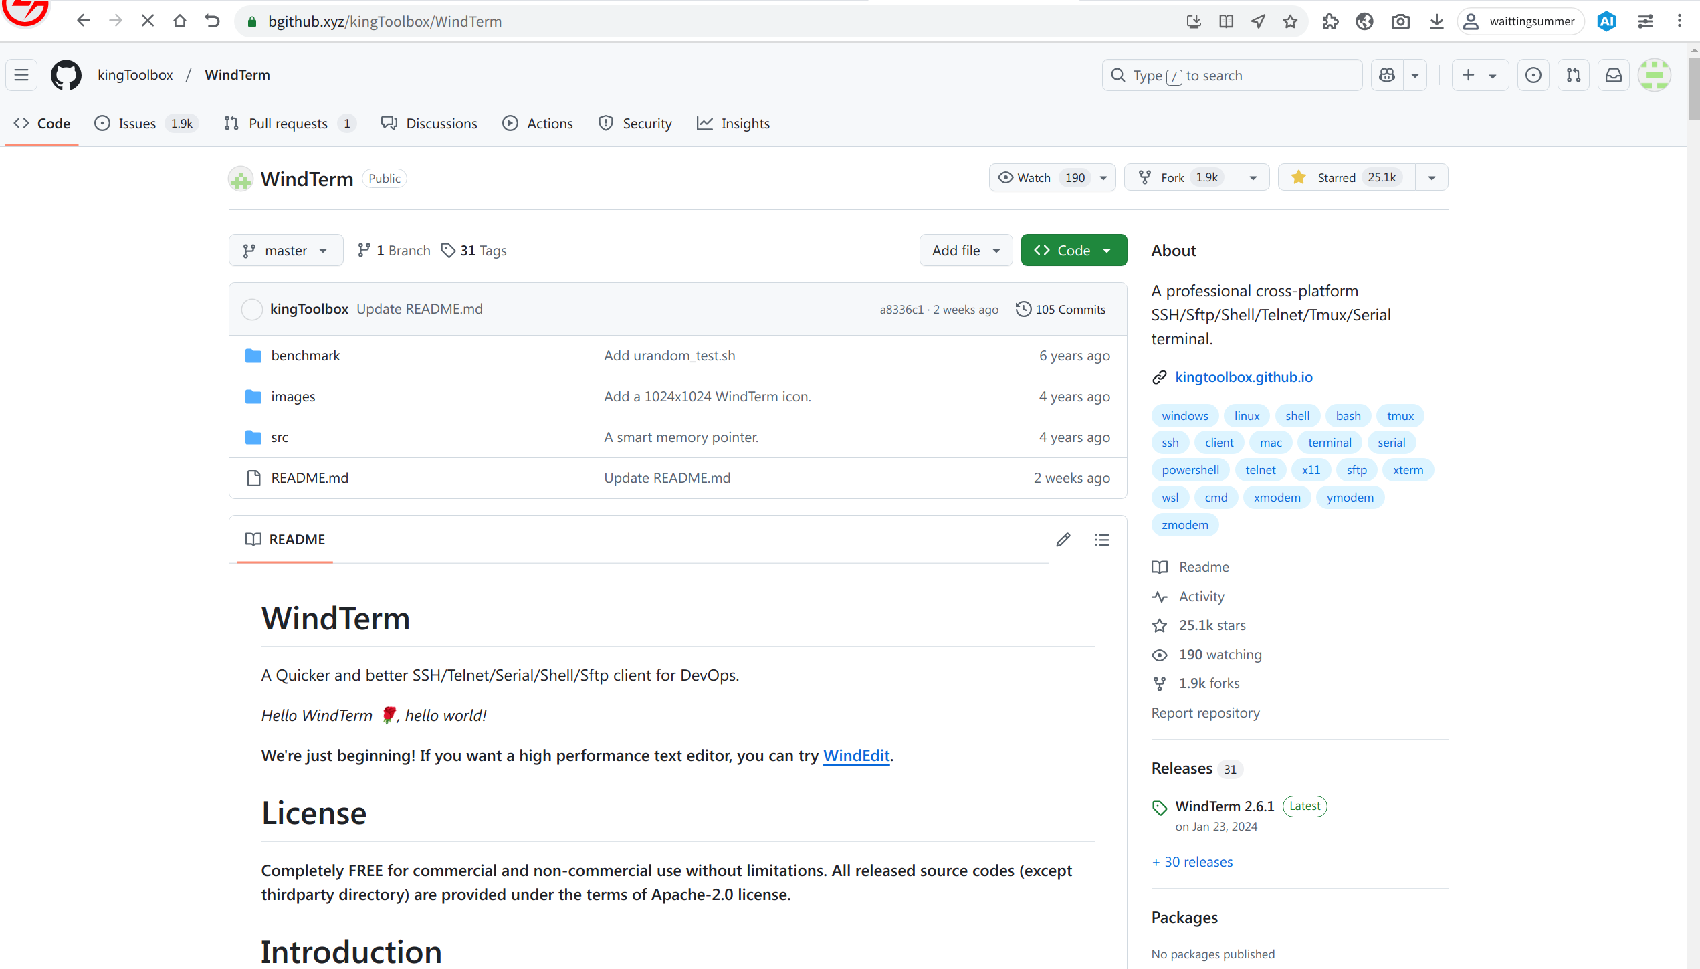Viewport: 1700px width, 969px height.
Task: Click the browser stop loading button
Action: pyautogui.click(x=148, y=21)
